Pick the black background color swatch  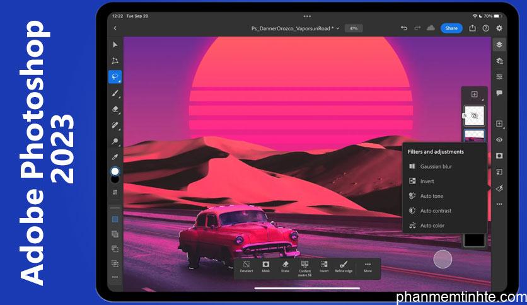[x=115, y=180]
